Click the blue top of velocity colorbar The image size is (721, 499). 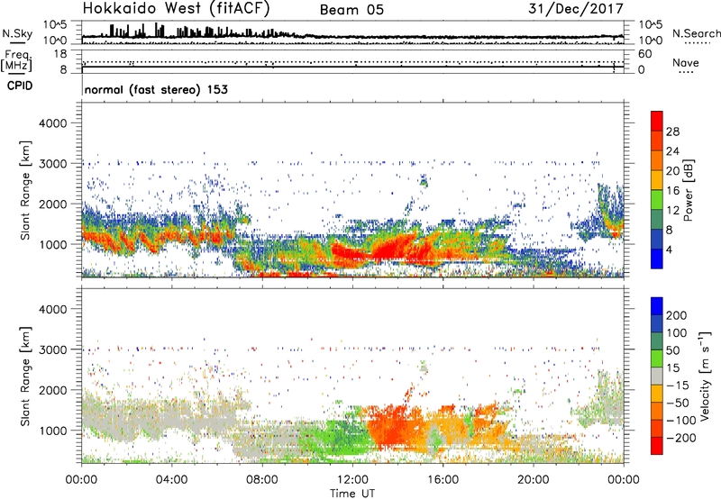[x=657, y=306]
